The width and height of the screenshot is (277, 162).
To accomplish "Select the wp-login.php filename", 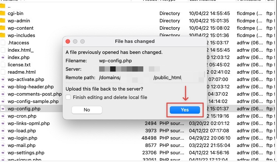I will pos(22,138).
